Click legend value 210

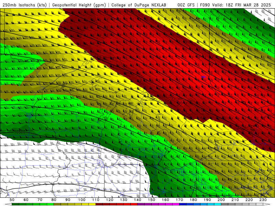[x=235, y=200]
